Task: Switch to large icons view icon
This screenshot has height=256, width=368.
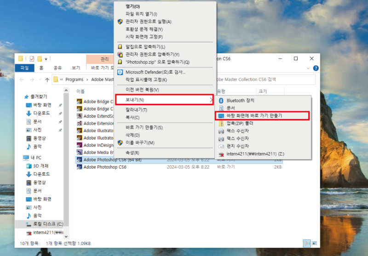Action: coord(315,243)
